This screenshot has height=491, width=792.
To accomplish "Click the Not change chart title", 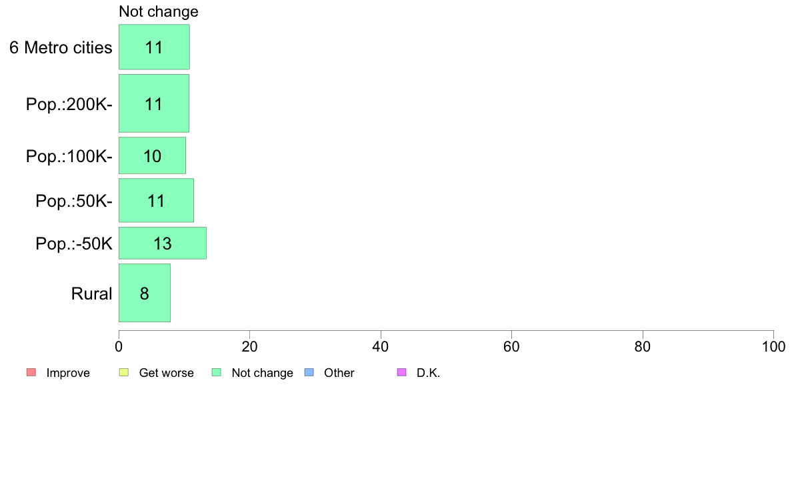I will click(x=159, y=11).
